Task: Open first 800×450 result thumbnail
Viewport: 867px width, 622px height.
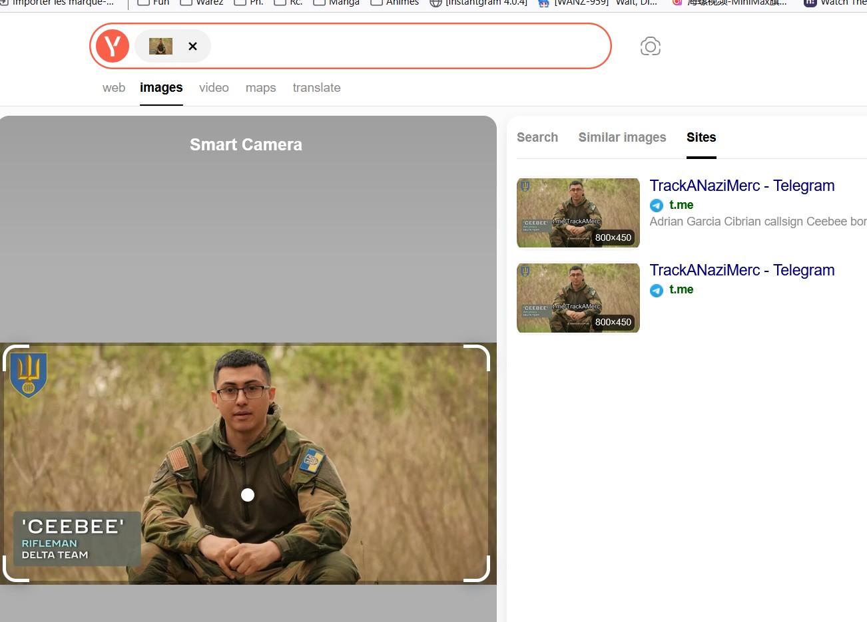Action: coord(578,213)
